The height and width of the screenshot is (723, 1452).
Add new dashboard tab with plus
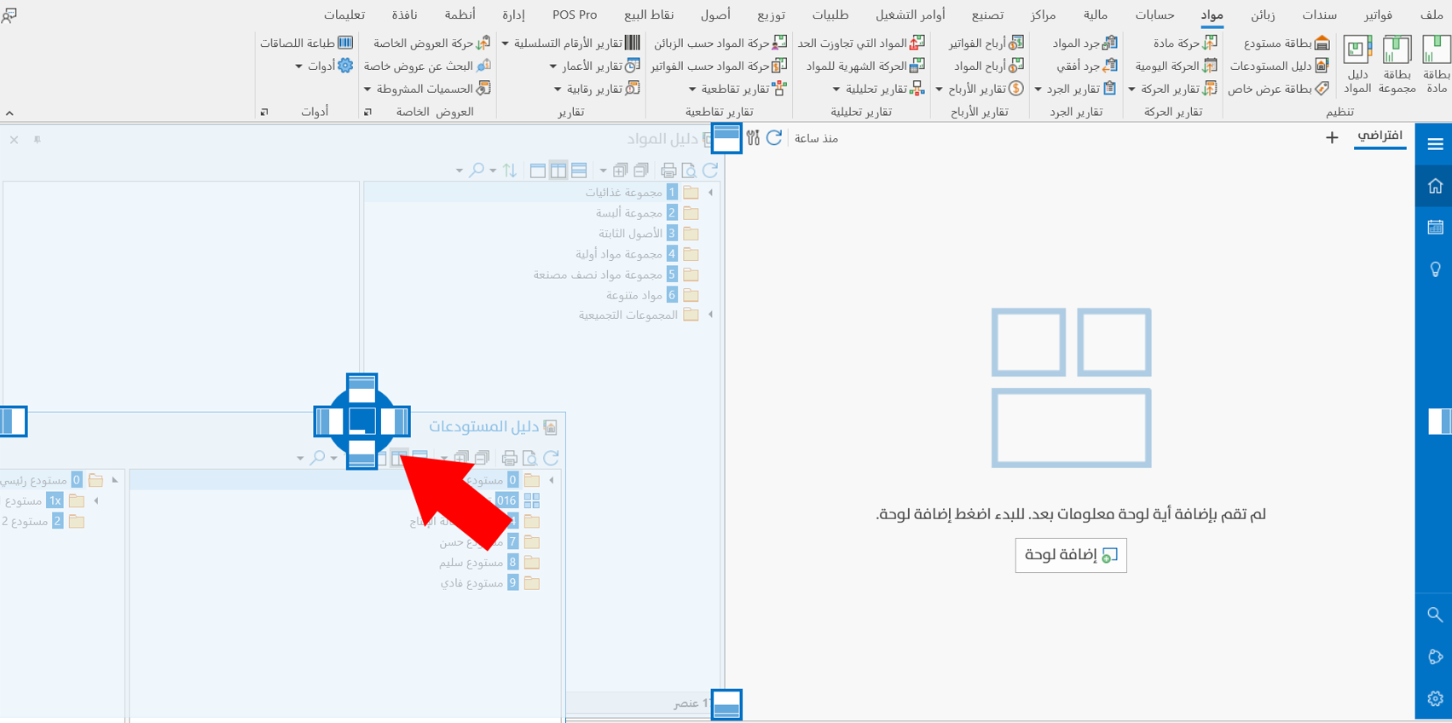click(1332, 138)
